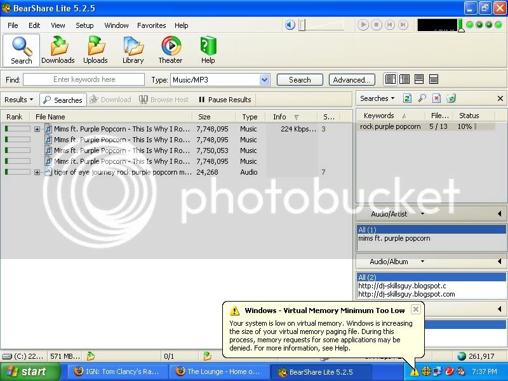
Task: Close the Virtual Memory warning balloon
Action: pos(416,309)
